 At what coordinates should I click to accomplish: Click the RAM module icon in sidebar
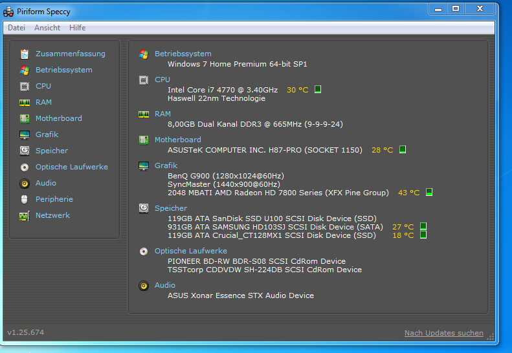click(x=25, y=103)
